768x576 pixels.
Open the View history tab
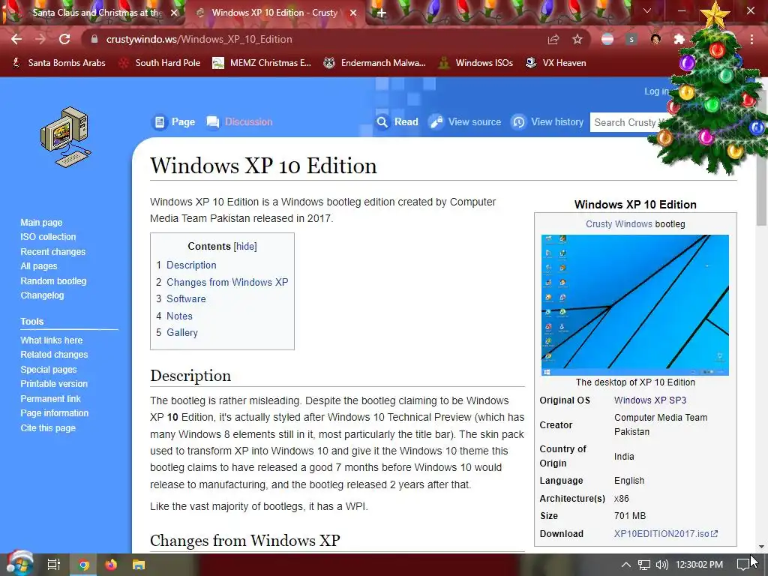[547, 122]
